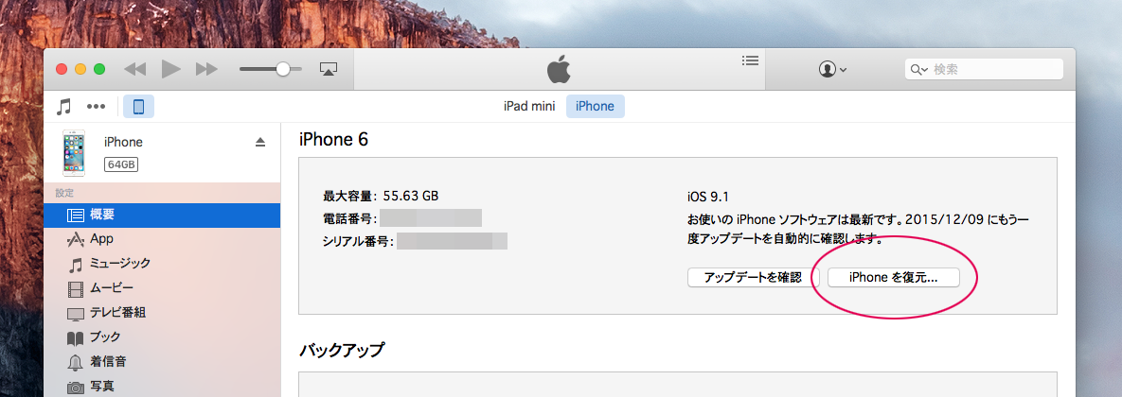Click the iPhone を復元... button
1122x397 pixels.
point(893,278)
